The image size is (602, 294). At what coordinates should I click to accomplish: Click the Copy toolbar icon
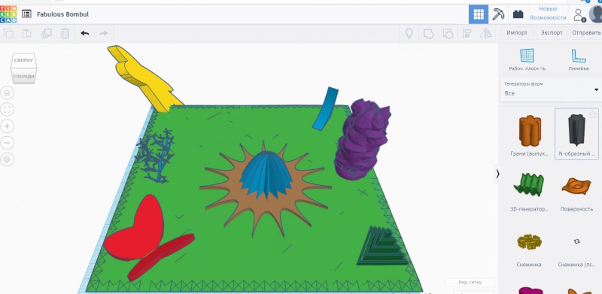tap(8, 33)
